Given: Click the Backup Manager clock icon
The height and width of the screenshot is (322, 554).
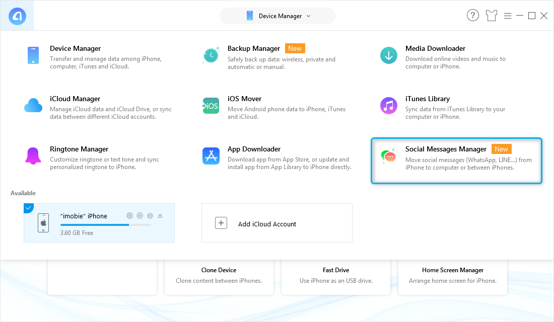Looking at the screenshot, I should click(x=211, y=55).
